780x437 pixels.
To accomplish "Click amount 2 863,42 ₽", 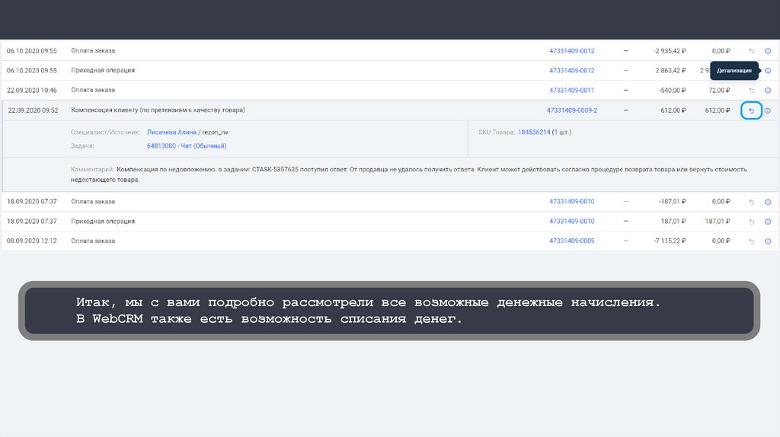I will click(x=670, y=71).
